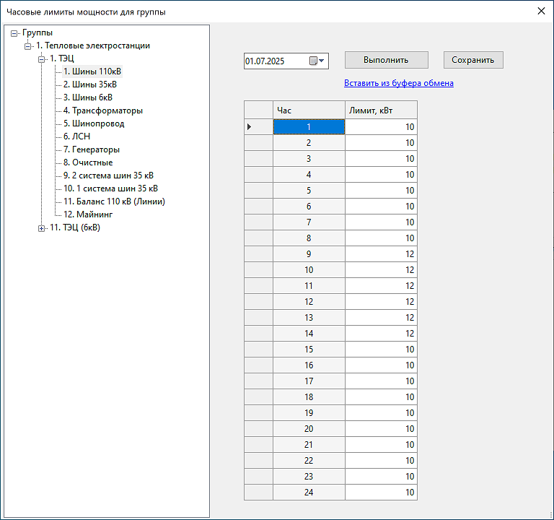Select 9. 2 система шин 35 кВ
Viewport: 554px width, 520px height.
[108, 175]
